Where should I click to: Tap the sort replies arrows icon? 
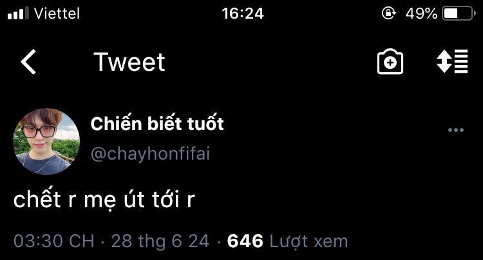pyautogui.click(x=452, y=61)
